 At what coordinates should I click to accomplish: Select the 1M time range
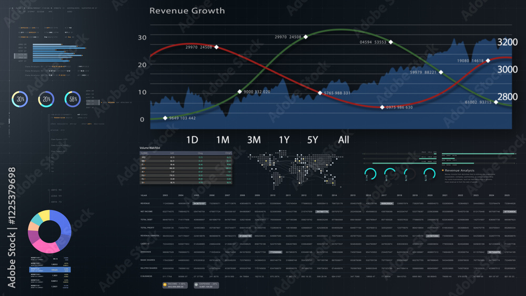[x=222, y=140]
